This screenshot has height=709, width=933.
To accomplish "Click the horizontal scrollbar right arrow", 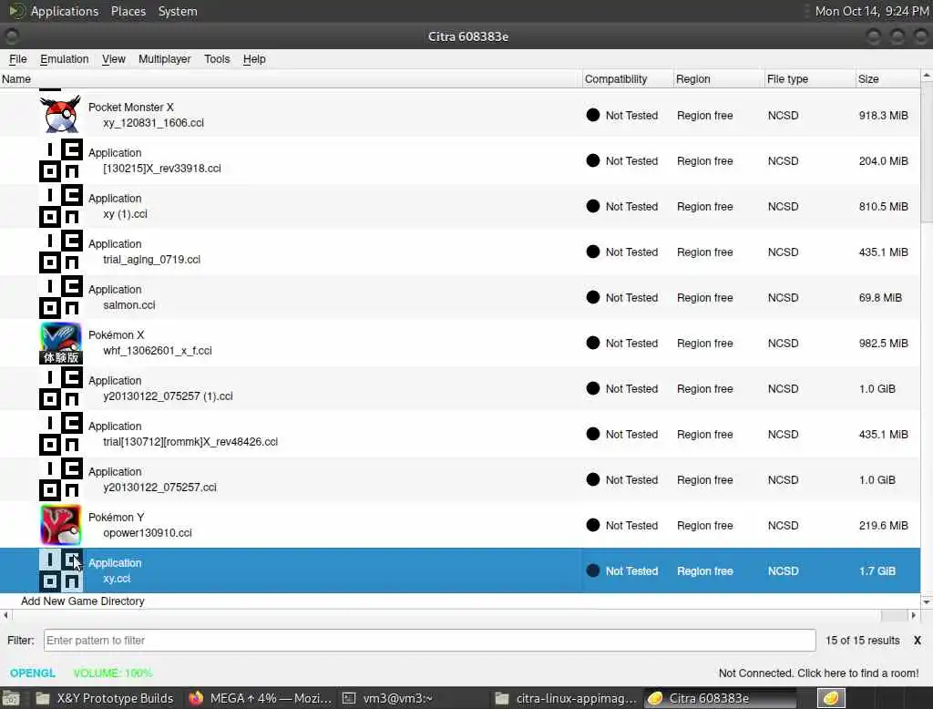I will click(x=914, y=615).
